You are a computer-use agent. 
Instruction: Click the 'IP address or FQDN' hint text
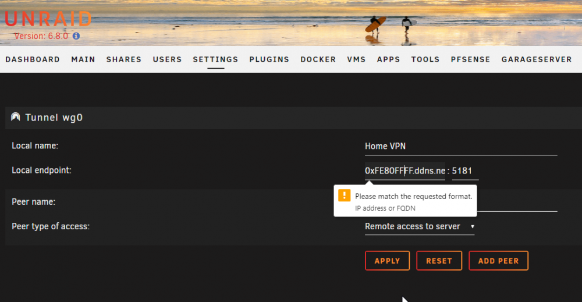point(385,208)
